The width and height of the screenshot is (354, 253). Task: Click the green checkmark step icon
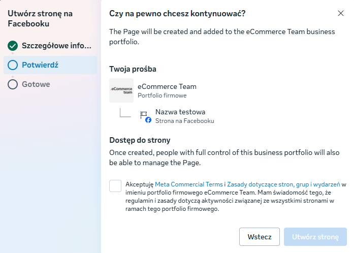coord(13,46)
